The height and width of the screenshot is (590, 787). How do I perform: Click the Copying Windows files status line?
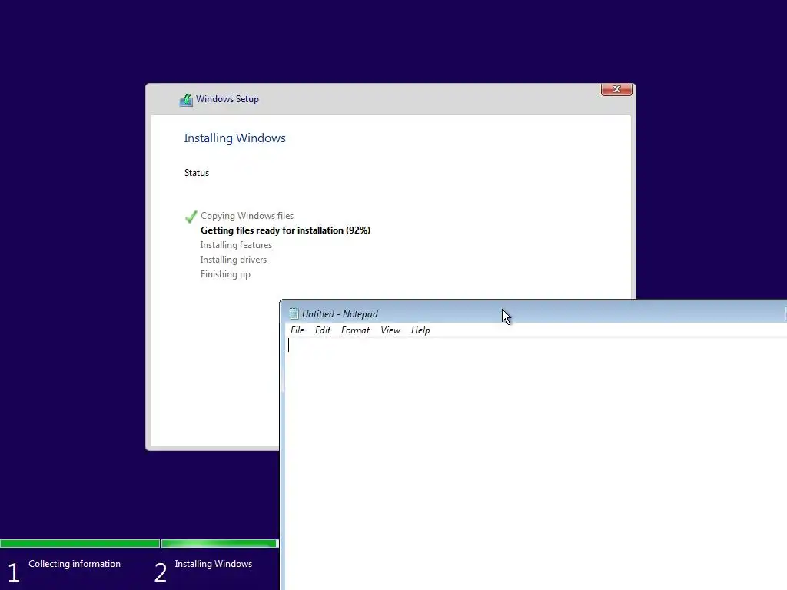point(247,216)
